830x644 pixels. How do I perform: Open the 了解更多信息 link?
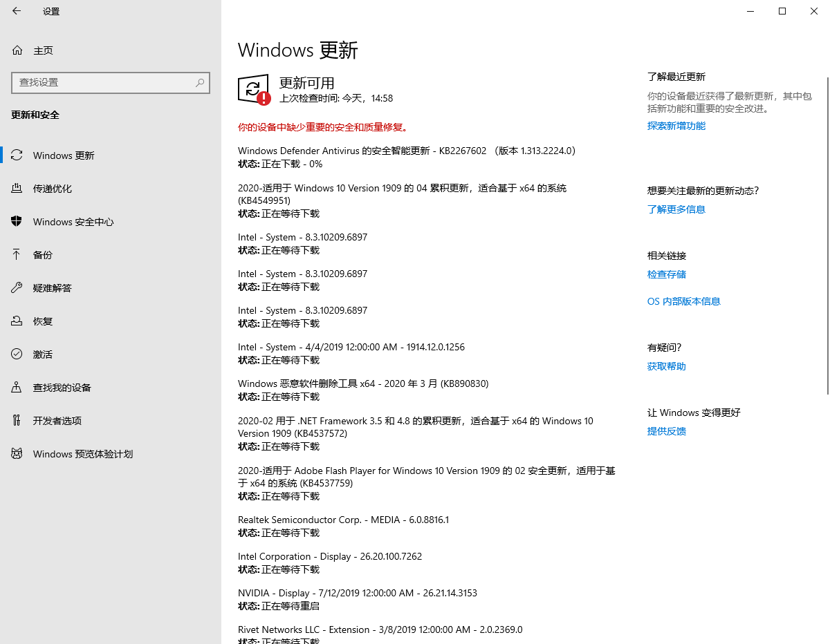pos(676,209)
